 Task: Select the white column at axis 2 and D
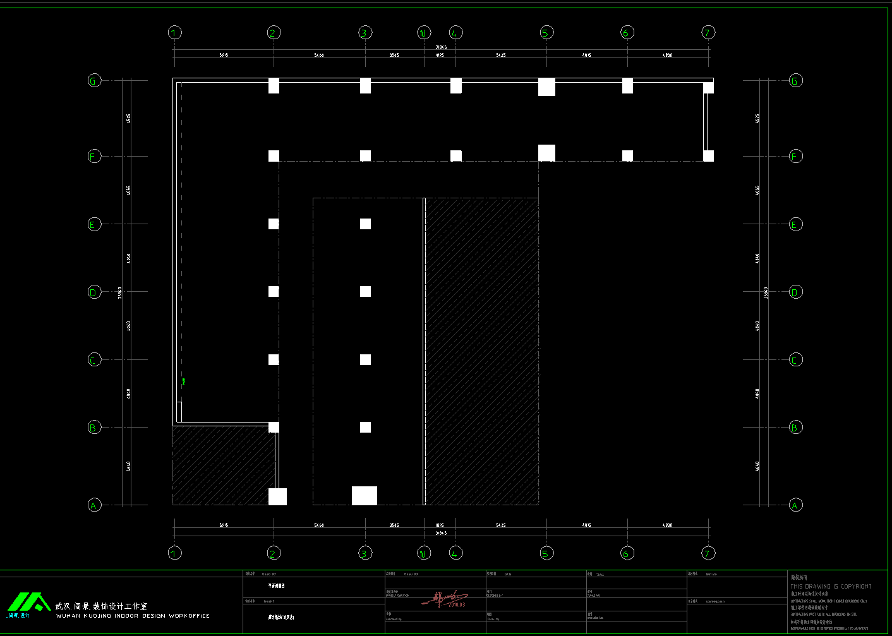[x=274, y=292]
